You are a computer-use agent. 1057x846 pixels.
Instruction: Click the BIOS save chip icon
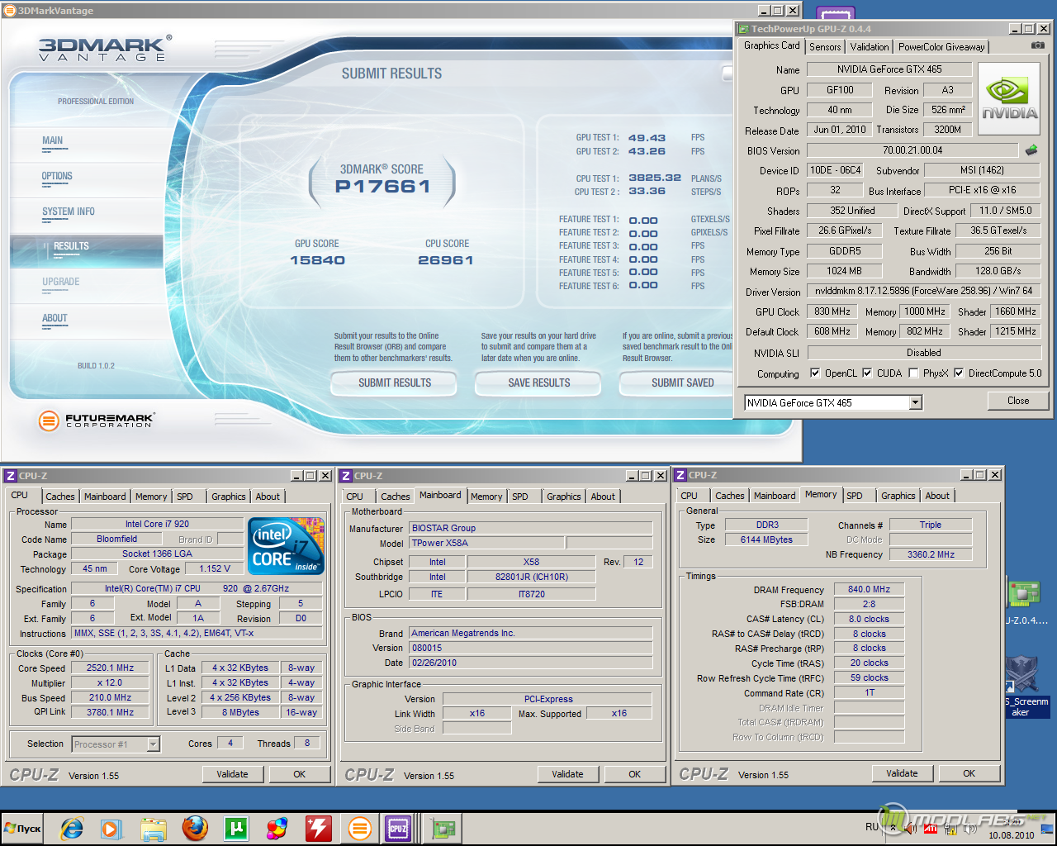pyautogui.click(x=1031, y=150)
